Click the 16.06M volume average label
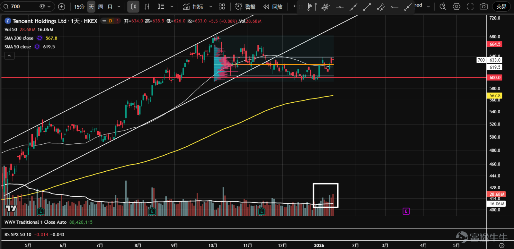This screenshot has width=514, height=249. click(x=497, y=204)
